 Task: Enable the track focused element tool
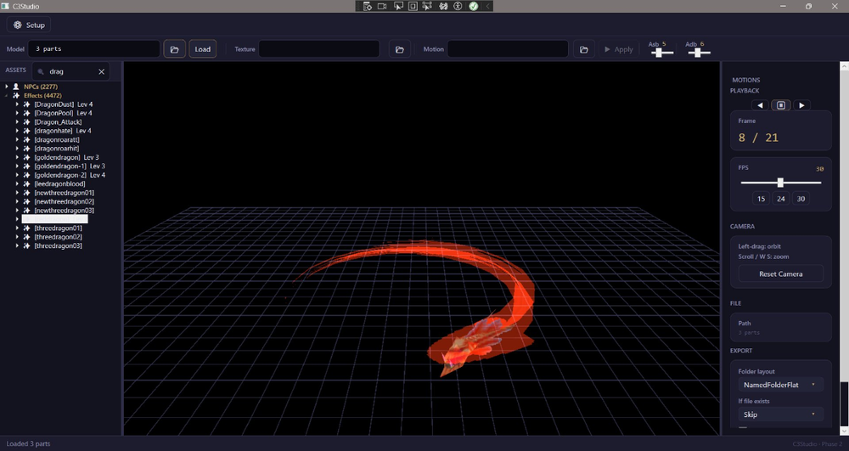click(x=427, y=6)
